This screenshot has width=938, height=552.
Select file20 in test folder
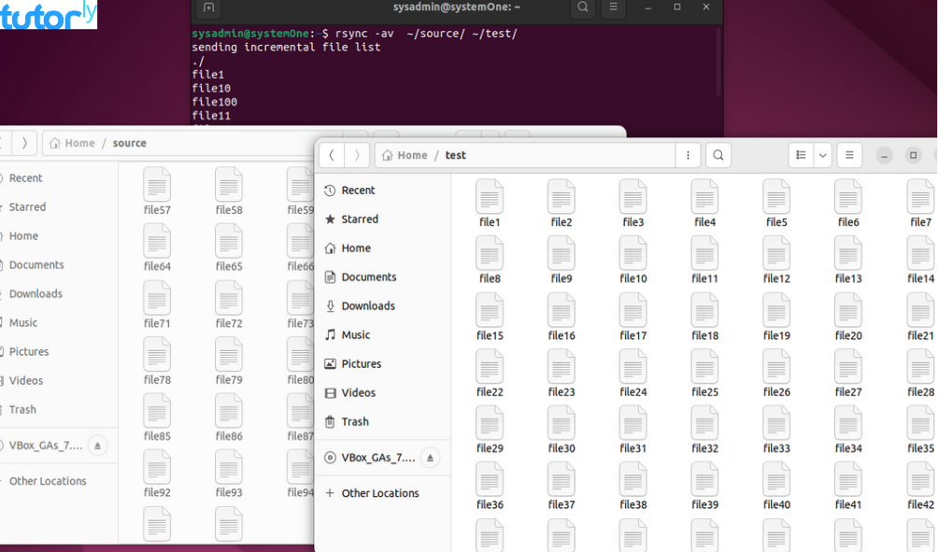pos(848,317)
